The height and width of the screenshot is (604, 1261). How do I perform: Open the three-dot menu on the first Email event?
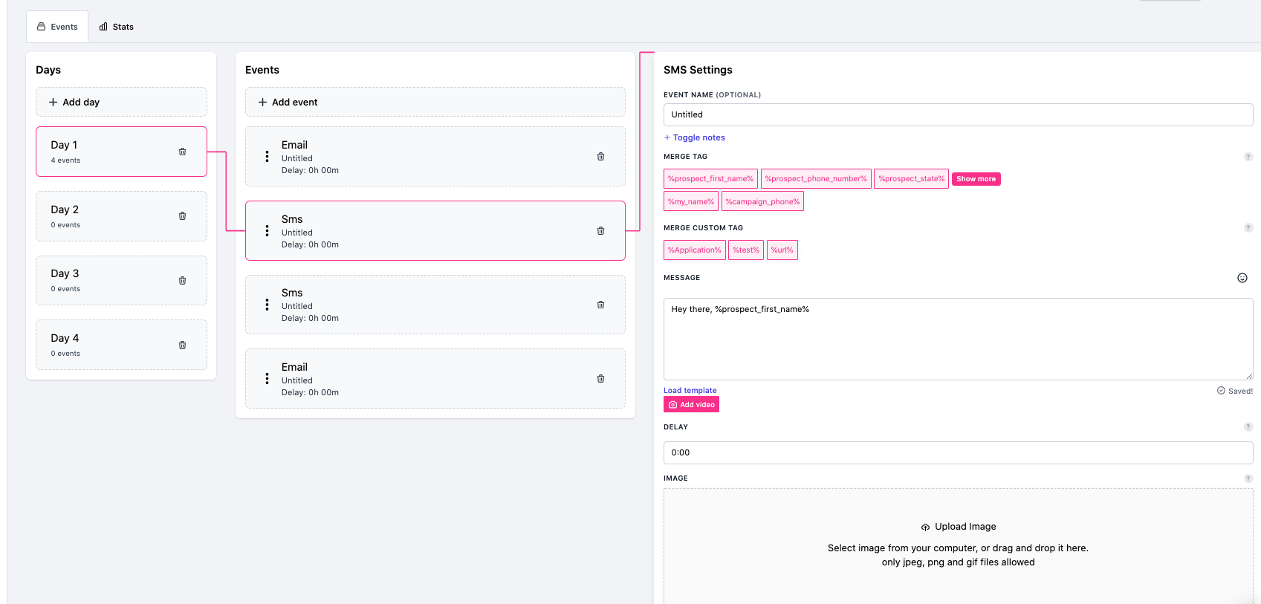(x=268, y=157)
